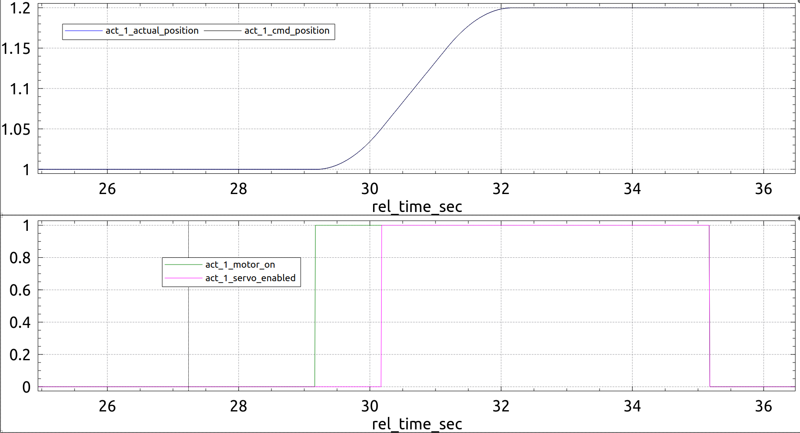Click the rising edge of the motor_on signal
The width and height of the screenshot is (800, 433).
coord(315,305)
